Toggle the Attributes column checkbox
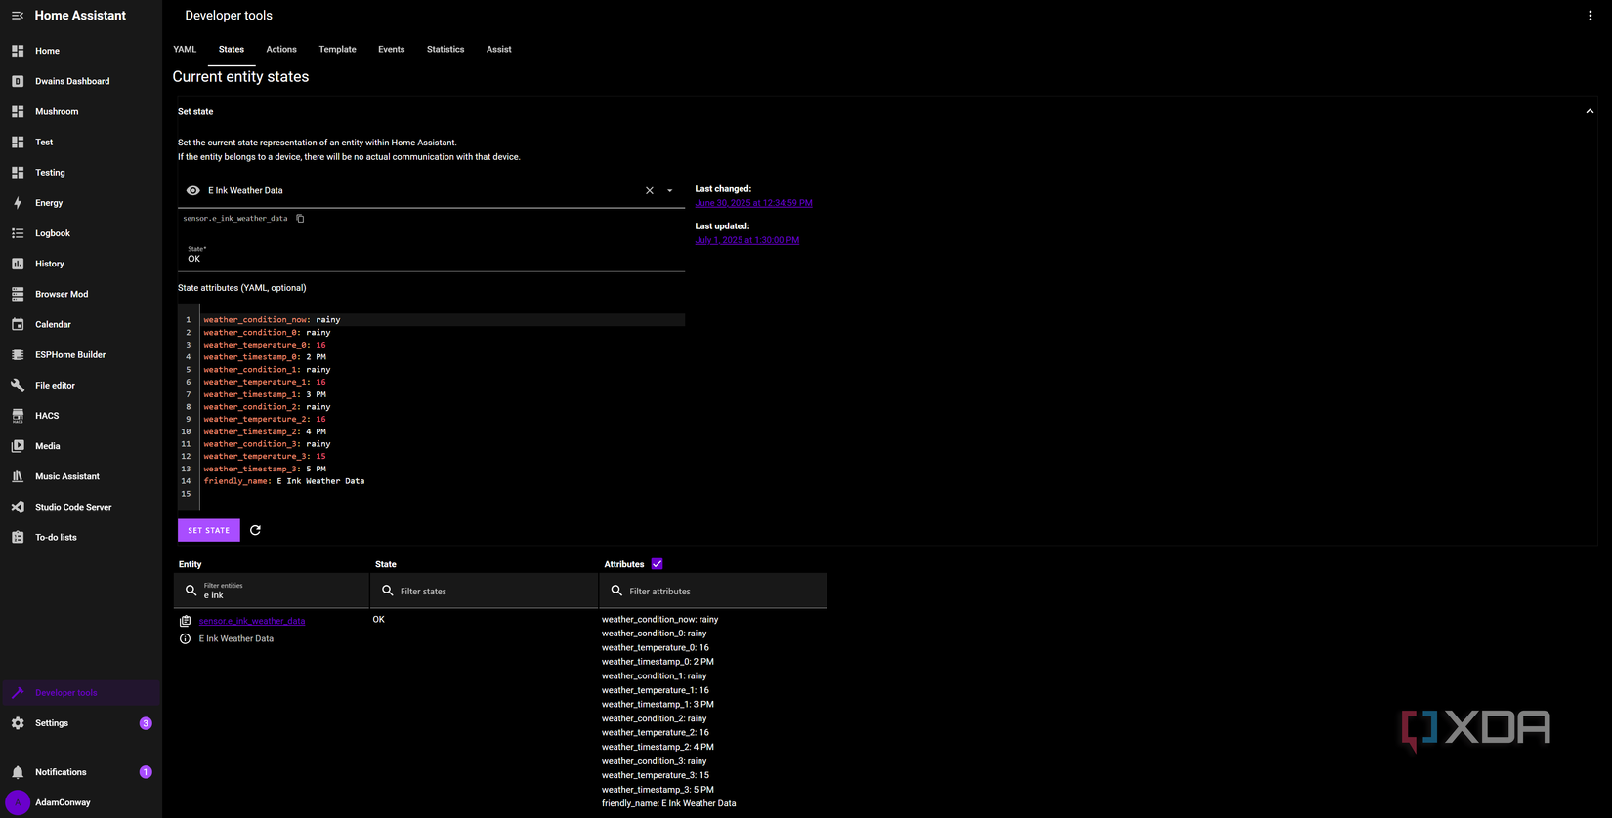1612x818 pixels. point(658,564)
